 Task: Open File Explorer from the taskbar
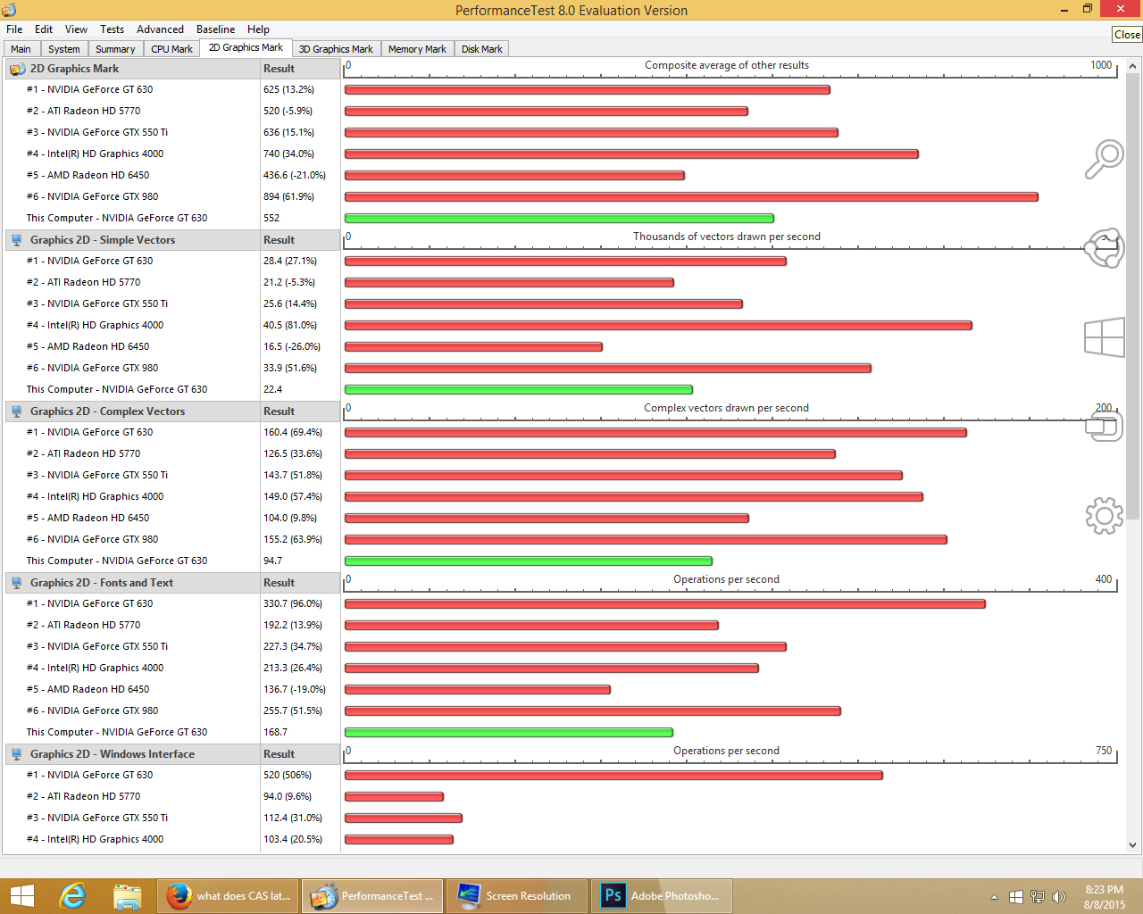pyautogui.click(x=128, y=896)
